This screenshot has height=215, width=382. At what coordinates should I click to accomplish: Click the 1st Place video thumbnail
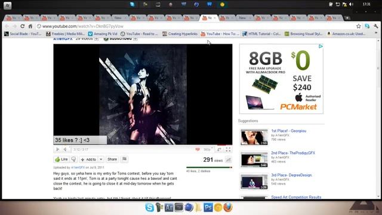[254, 137]
